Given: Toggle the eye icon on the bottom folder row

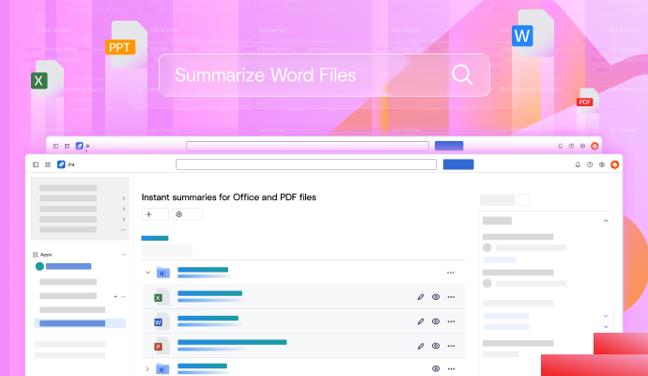Looking at the screenshot, I should 436,369.
